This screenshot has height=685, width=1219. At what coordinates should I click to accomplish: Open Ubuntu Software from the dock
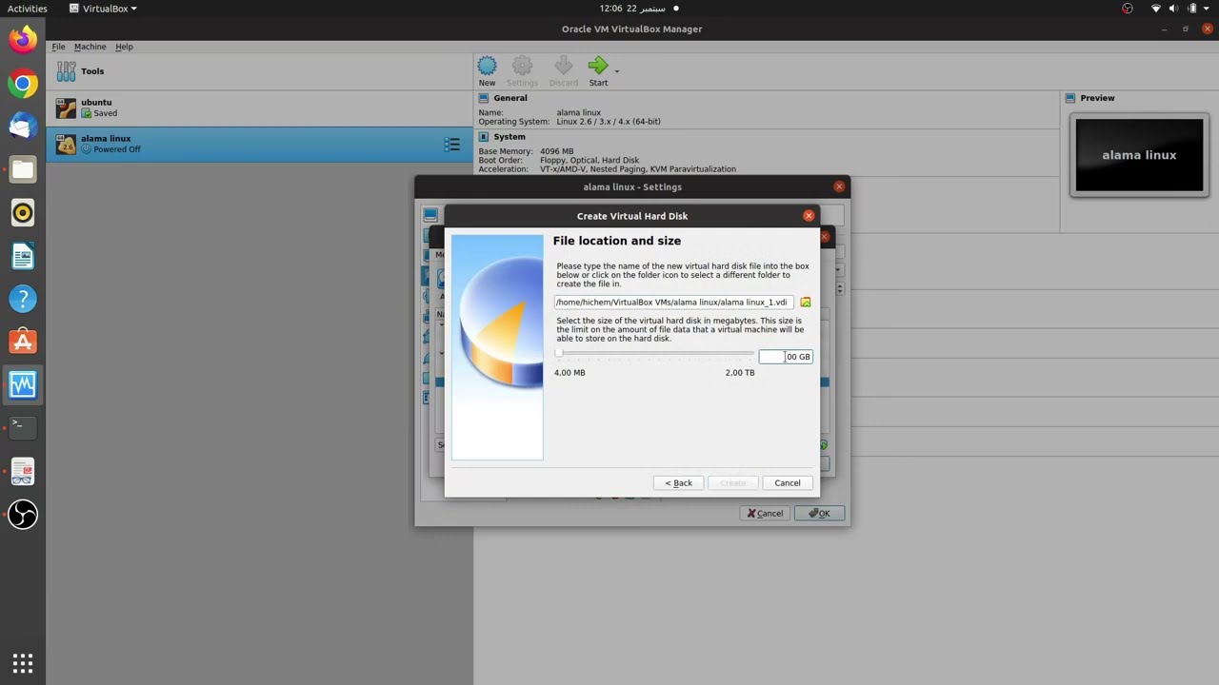(x=23, y=342)
